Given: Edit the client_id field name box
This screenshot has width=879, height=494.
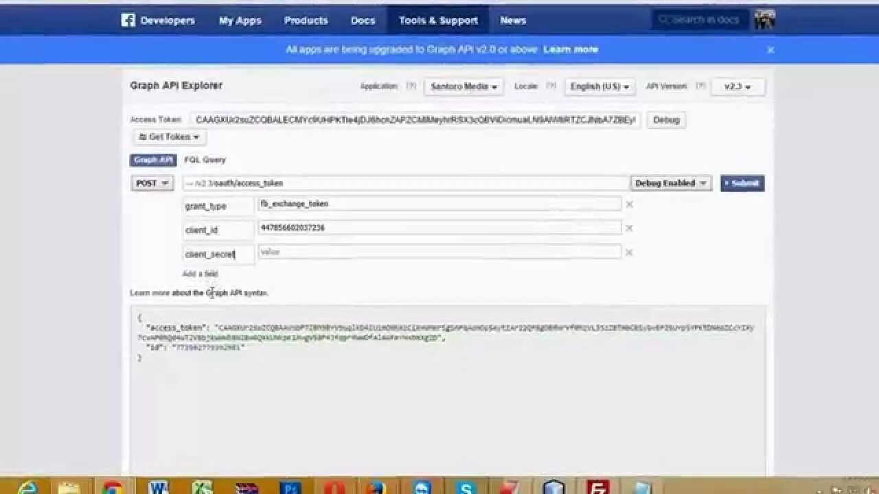Looking at the screenshot, I should point(218,230).
